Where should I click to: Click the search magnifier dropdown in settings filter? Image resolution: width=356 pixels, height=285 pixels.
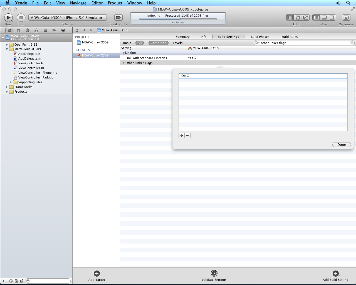(257, 43)
